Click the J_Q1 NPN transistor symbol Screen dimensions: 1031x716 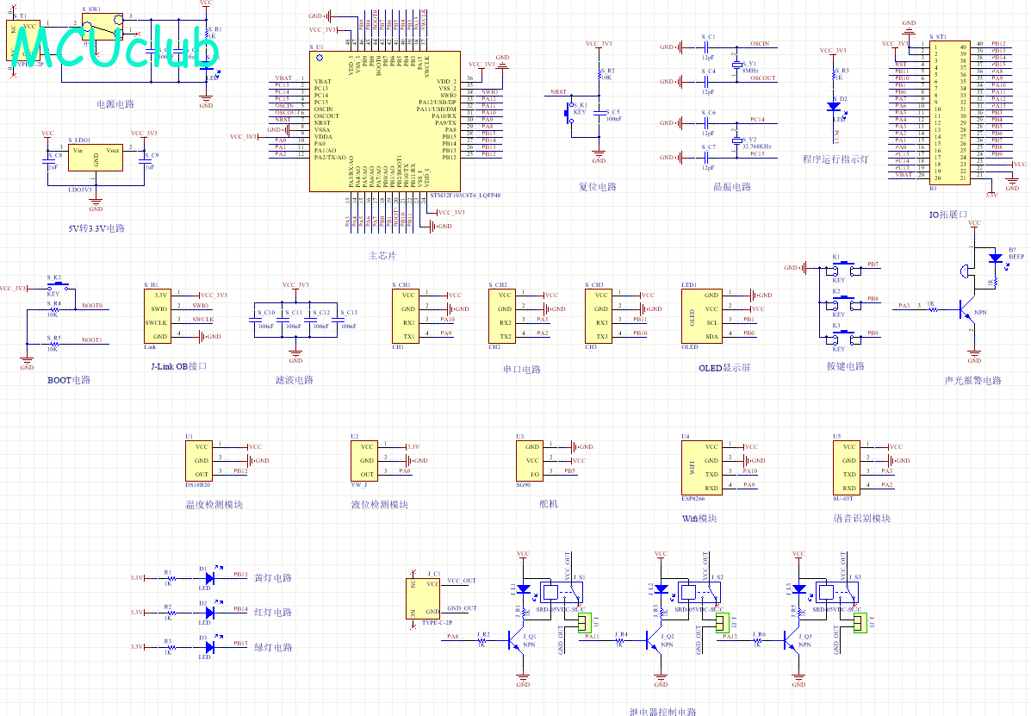tap(515, 639)
